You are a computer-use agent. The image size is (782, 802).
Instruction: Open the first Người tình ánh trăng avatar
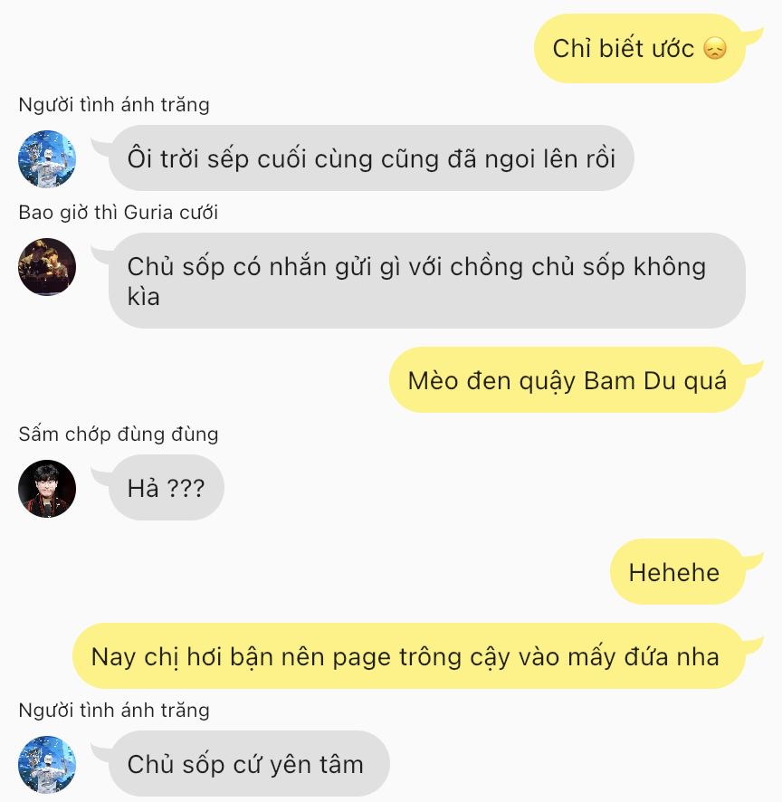click(47, 158)
